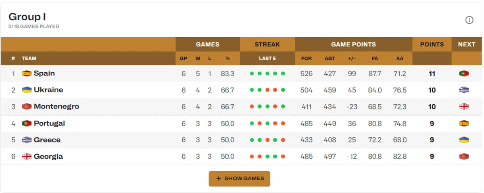
Task: Click the Ukraine flag in Greece's Next column
Action: 464,140
